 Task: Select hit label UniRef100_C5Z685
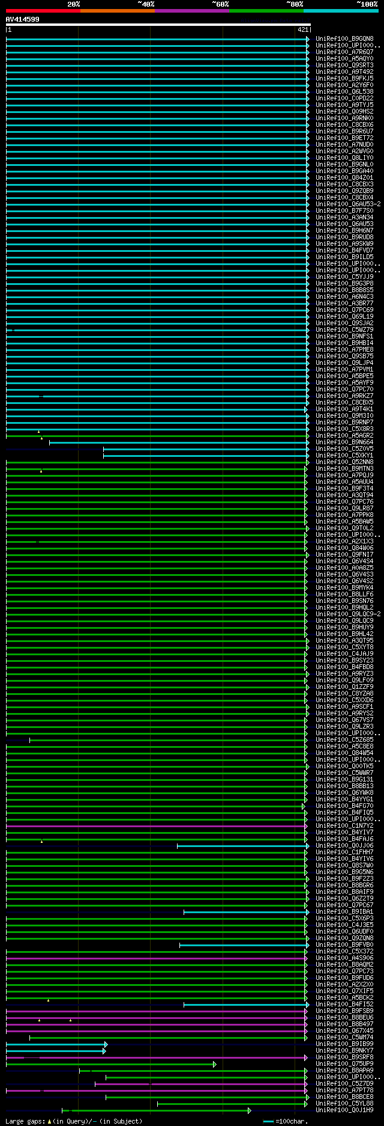(344, 740)
